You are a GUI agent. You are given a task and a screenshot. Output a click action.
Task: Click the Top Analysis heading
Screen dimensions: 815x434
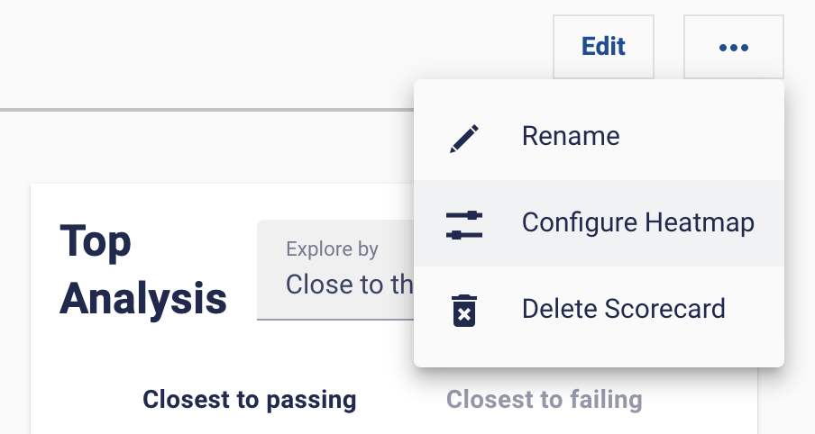tap(142, 269)
